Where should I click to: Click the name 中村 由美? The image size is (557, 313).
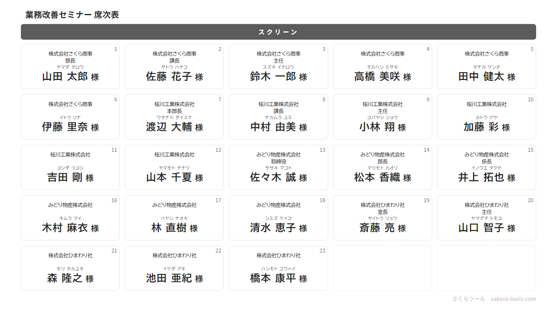click(x=273, y=127)
